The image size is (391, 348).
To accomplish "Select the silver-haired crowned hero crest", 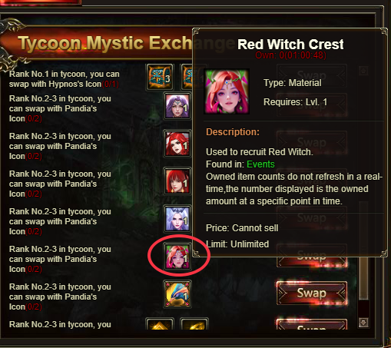I will pyautogui.click(x=177, y=219).
